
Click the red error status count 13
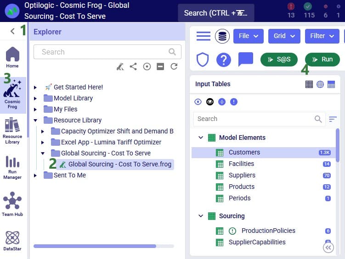[x=291, y=11]
